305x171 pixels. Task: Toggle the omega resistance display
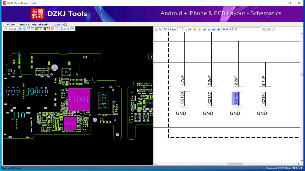click(68, 29)
